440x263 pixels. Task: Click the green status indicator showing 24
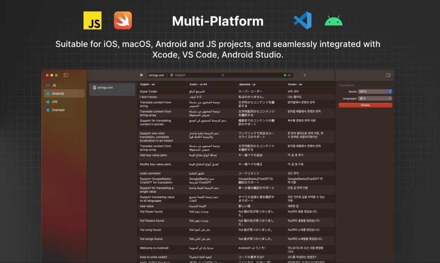pos(287,75)
